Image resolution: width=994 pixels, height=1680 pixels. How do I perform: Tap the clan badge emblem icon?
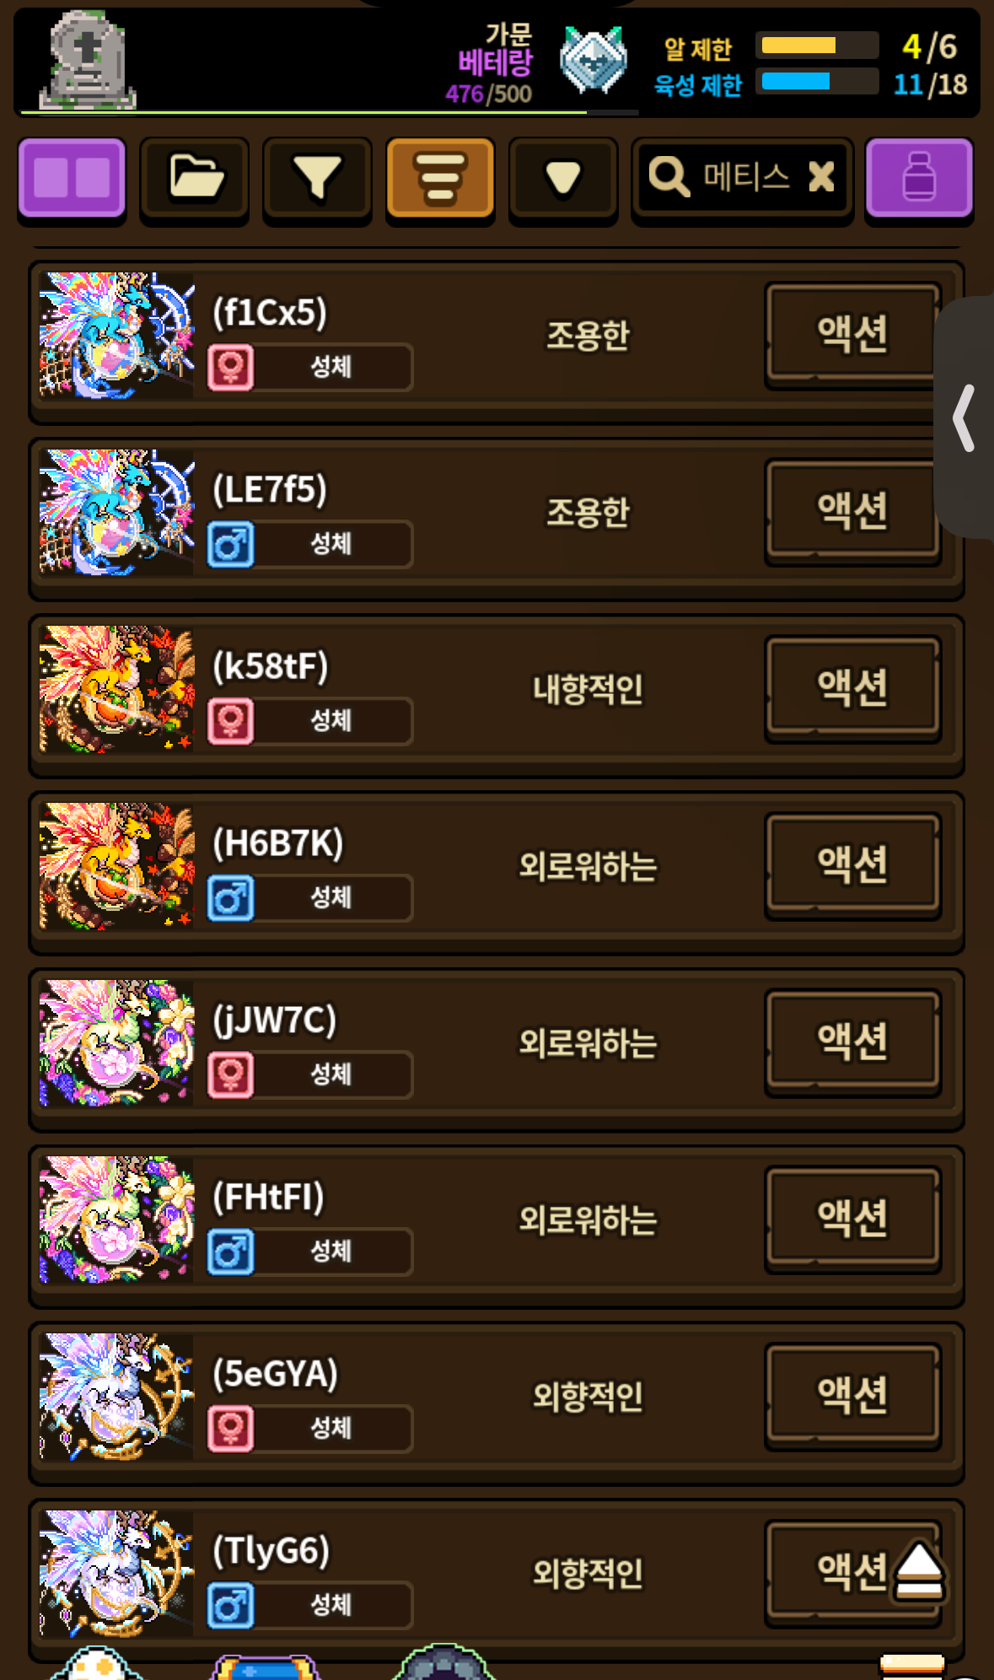click(x=594, y=60)
